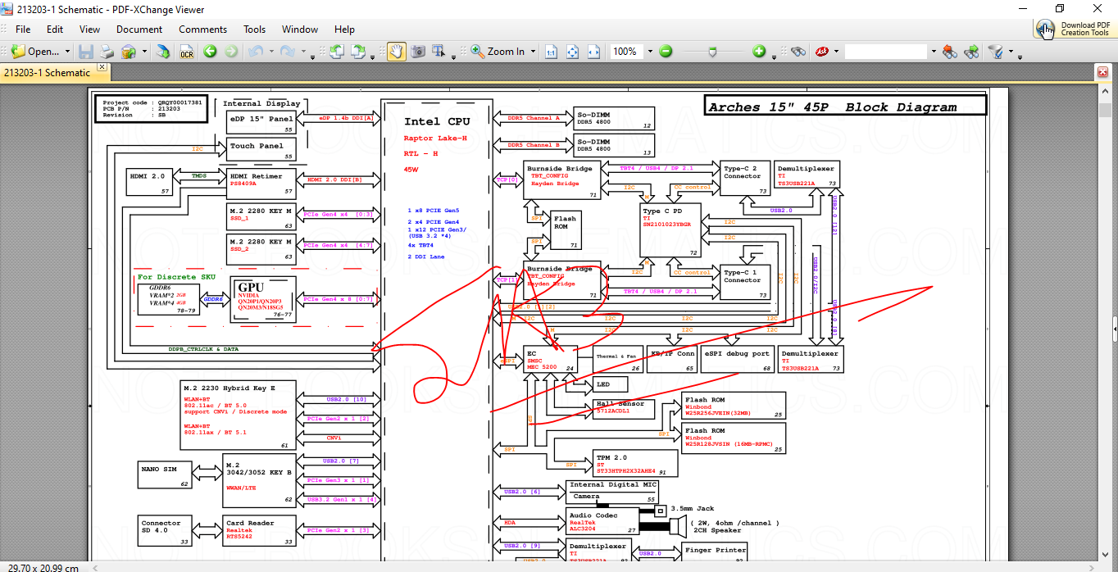The height and width of the screenshot is (572, 1118).
Task: Open the Ask search provider dropdown
Action: click(836, 52)
